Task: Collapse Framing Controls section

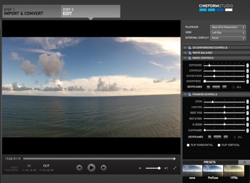Action: [185, 94]
